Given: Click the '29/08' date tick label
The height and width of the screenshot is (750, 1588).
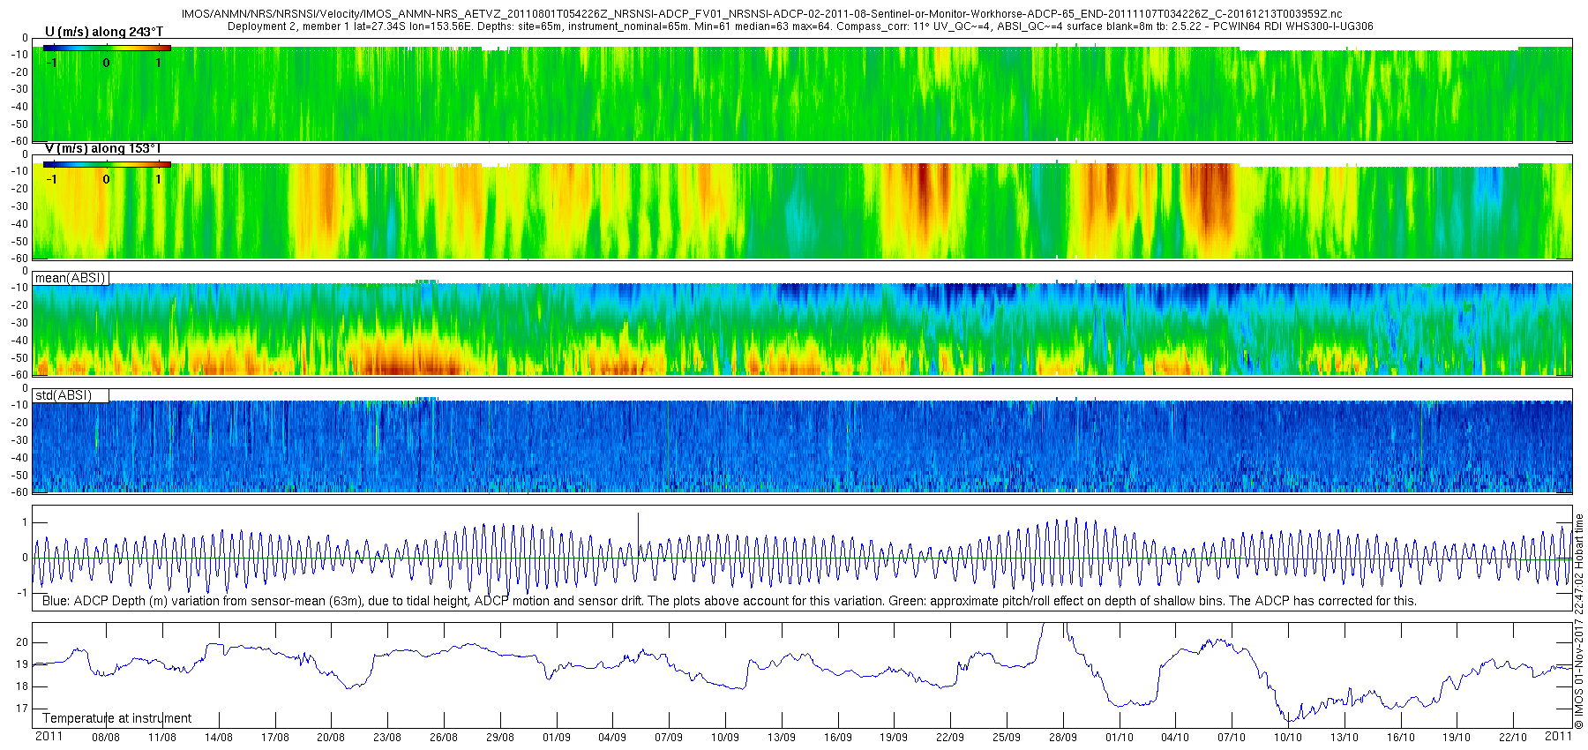Looking at the screenshot, I should 500,738.
